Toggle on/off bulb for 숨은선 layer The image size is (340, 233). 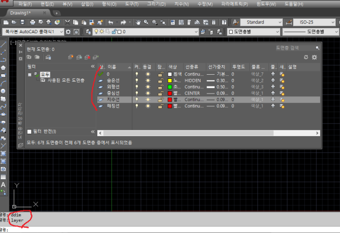pyautogui.click(x=137, y=81)
